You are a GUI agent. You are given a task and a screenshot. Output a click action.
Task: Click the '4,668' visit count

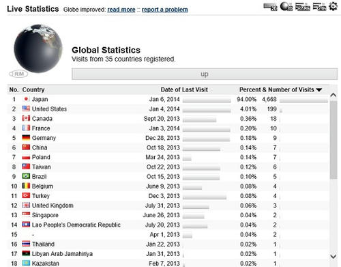click(x=269, y=99)
